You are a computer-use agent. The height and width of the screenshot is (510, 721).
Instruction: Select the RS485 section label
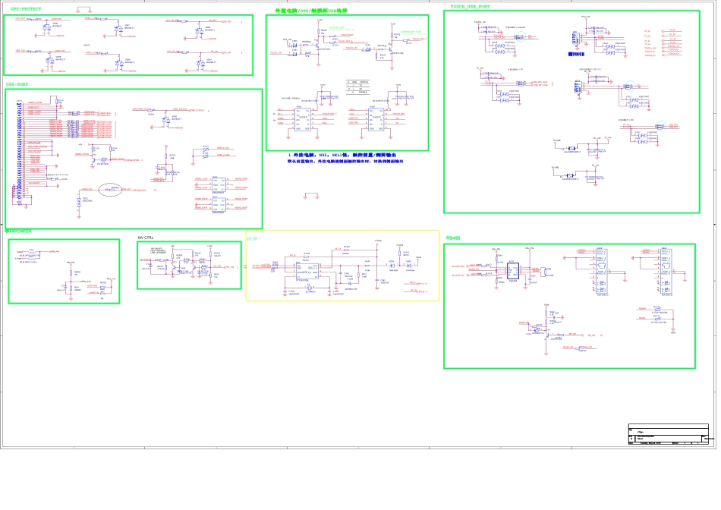click(x=453, y=238)
